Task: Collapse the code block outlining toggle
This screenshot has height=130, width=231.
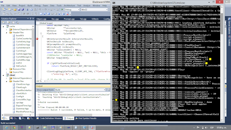Action: pyautogui.click(x=41, y=34)
